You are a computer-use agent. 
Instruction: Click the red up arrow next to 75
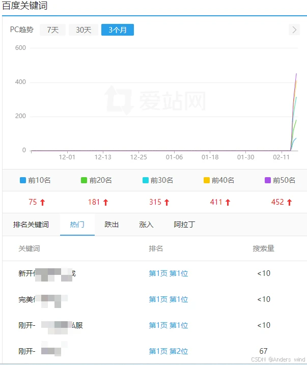coord(43,203)
